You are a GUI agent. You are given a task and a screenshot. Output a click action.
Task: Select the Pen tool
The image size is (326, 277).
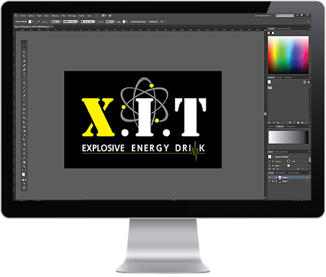point(24,65)
